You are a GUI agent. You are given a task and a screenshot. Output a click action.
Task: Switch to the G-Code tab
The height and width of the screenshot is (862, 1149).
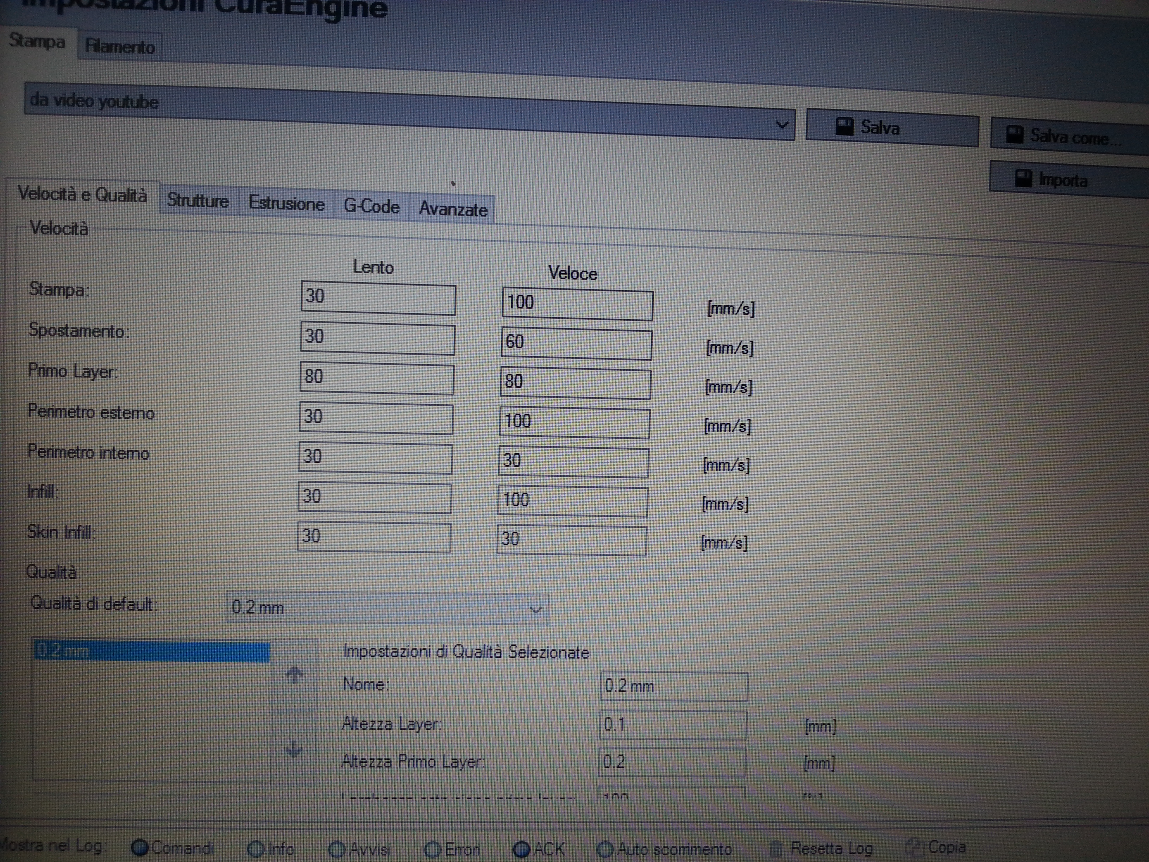tap(371, 206)
